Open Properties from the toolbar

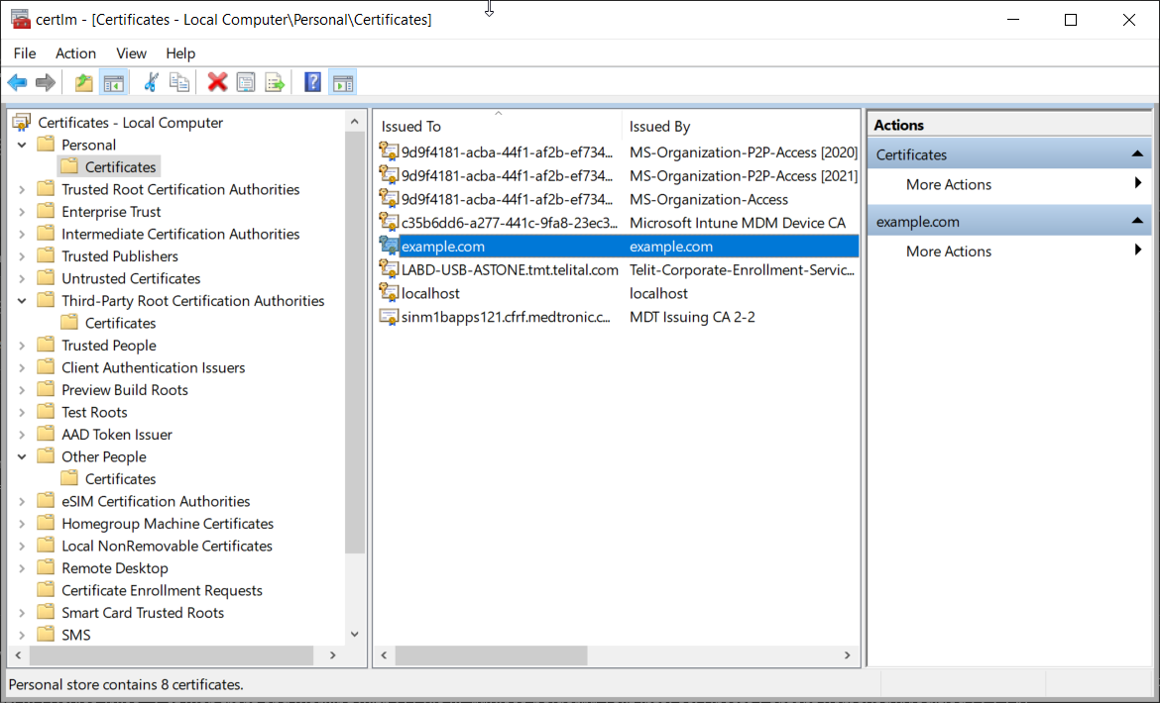click(x=246, y=82)
